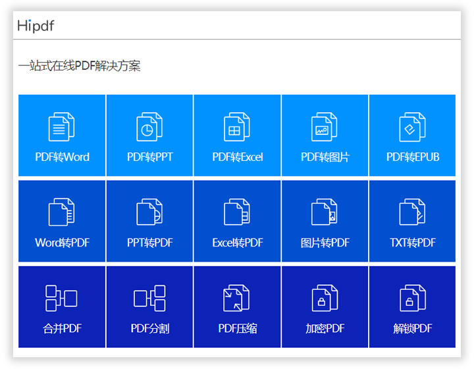474x373 pixels.
Task: Open the PDF转Word label
Action: tap(63, 157)
